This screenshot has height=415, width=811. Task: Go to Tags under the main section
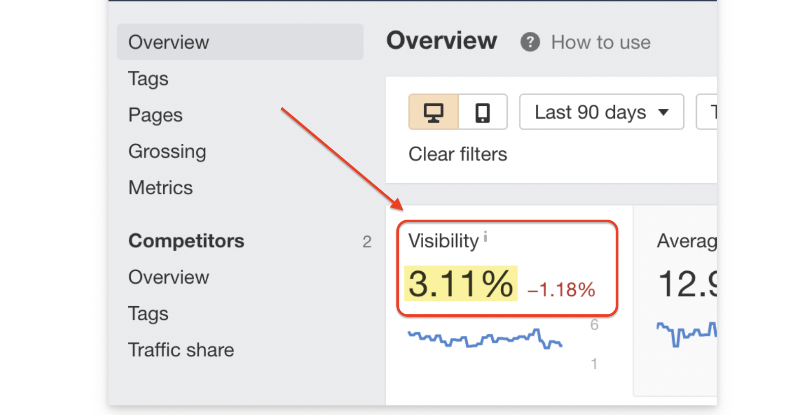(x=148, y=79)
